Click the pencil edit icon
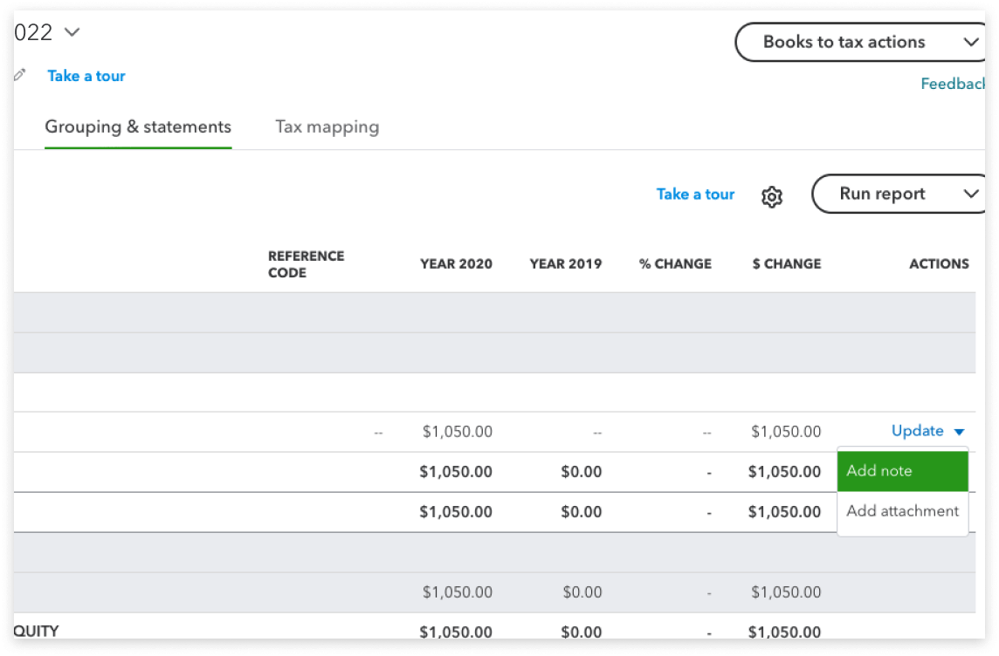999x656 pixels. (x=20, y=76)
